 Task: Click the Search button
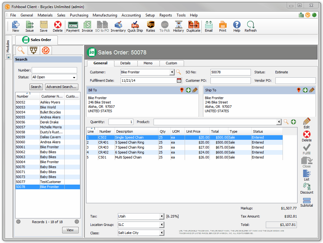pos(36,87)
